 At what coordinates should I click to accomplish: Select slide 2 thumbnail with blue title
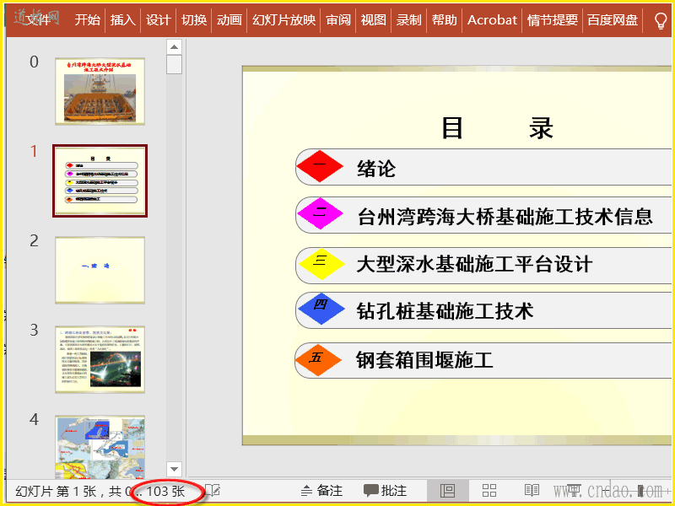coord(100,270)
